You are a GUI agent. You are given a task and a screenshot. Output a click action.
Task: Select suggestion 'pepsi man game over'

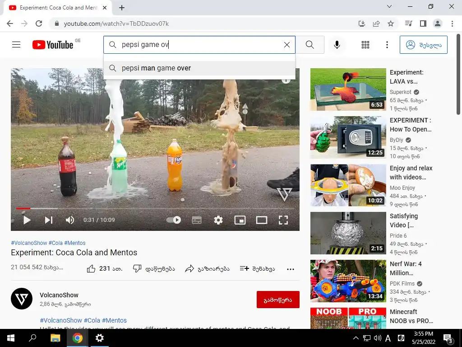coord(199,68)
